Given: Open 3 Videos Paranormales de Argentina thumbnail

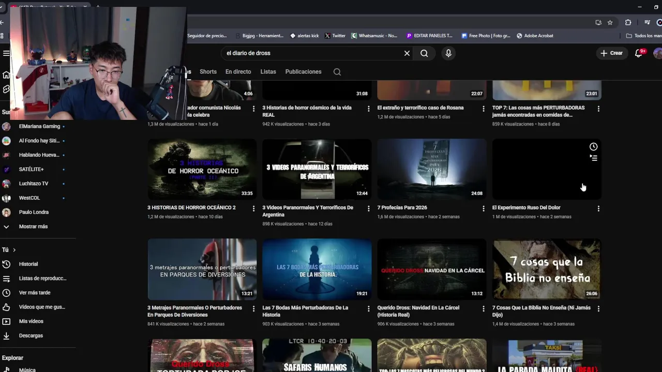Looking at the screenshot, I should [317, 169].
